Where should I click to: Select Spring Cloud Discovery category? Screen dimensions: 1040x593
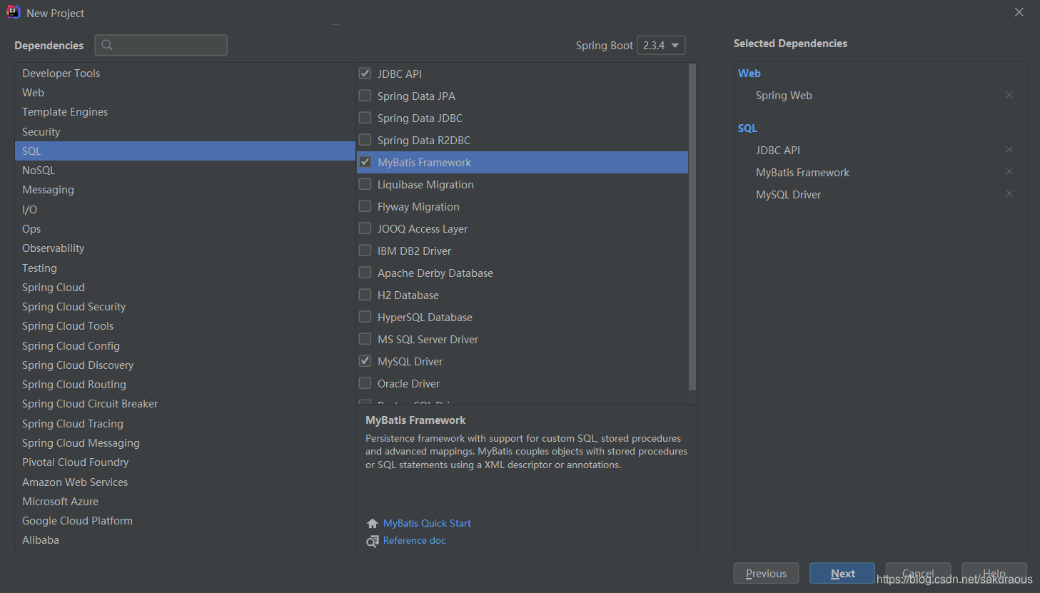(185, 365)
